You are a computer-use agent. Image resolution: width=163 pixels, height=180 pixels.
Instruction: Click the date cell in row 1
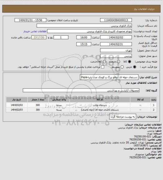click(x=17, y=105)
